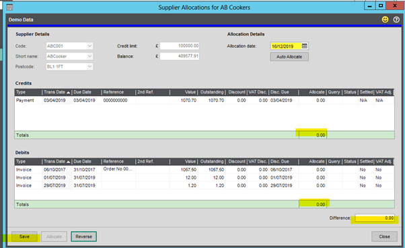Click Credits Allocate column header

pyautogui.click(x=313, y=92)
